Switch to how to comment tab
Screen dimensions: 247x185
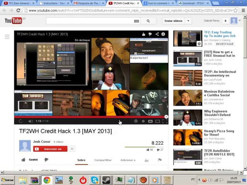(x=159, y=3)
